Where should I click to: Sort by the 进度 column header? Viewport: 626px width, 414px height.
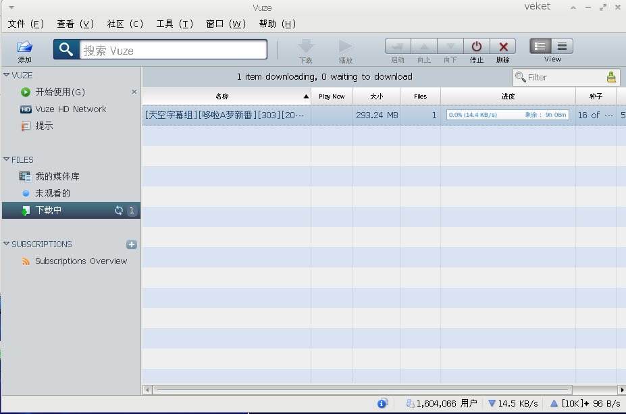508,96
